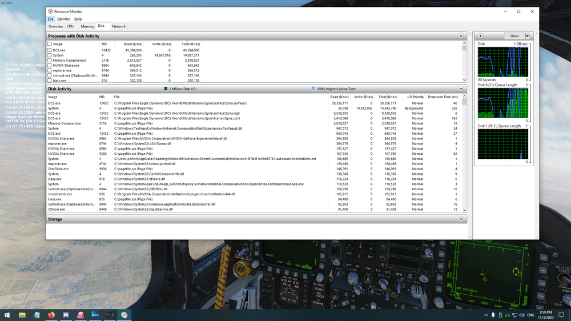The height and width of the screenshot is (321, 571).
Task: Click the Disk Activity list scrollbar
Action: (x=464, y=153)
